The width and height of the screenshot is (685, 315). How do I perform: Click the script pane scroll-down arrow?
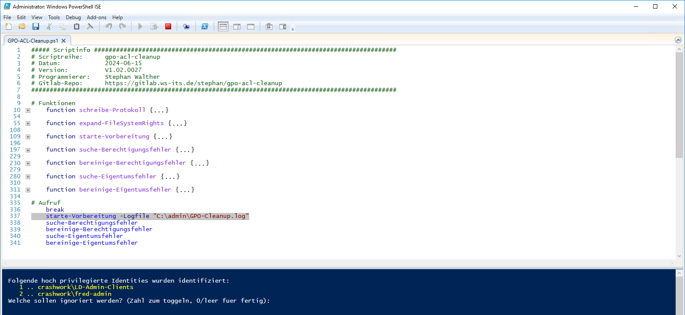coord(679,256)
